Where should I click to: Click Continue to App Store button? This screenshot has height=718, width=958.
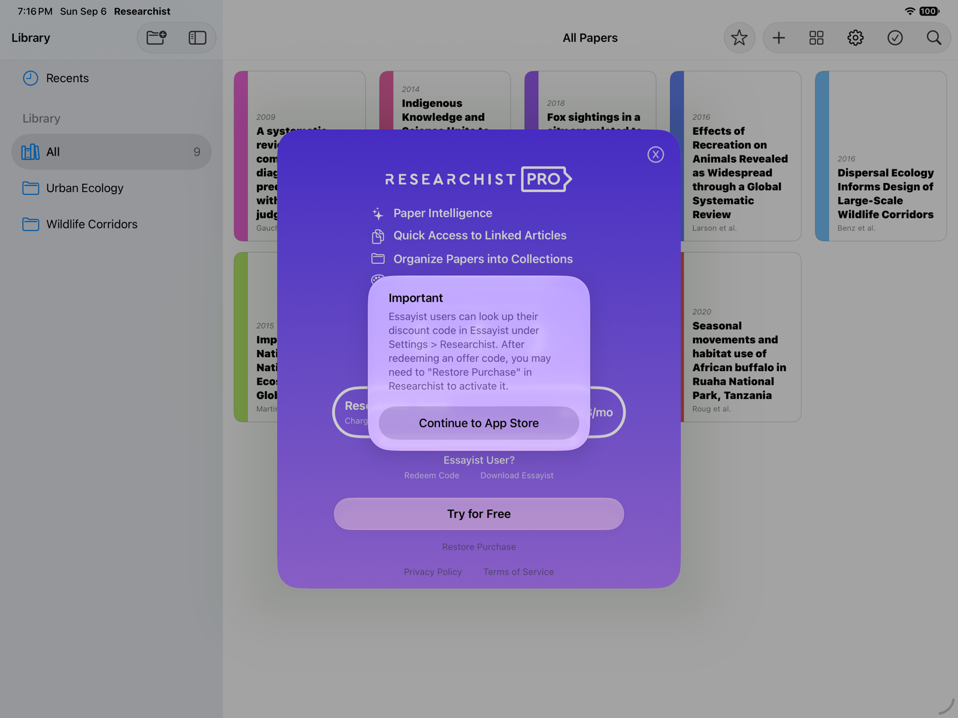[x=479, y=423]
